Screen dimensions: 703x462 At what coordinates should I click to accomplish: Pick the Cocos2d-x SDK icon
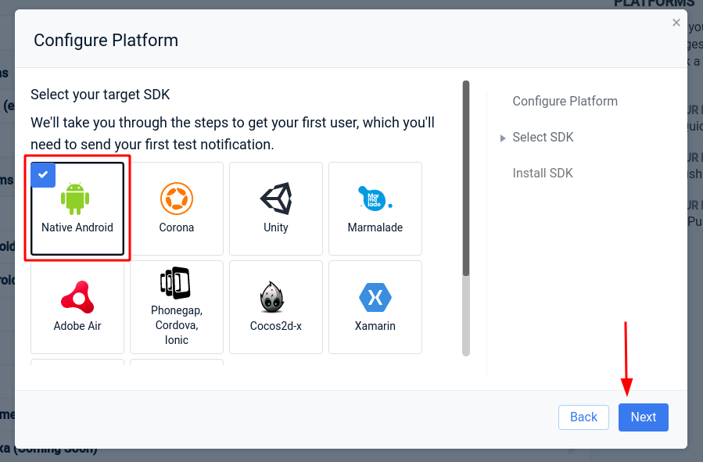(x=272, y=296)
